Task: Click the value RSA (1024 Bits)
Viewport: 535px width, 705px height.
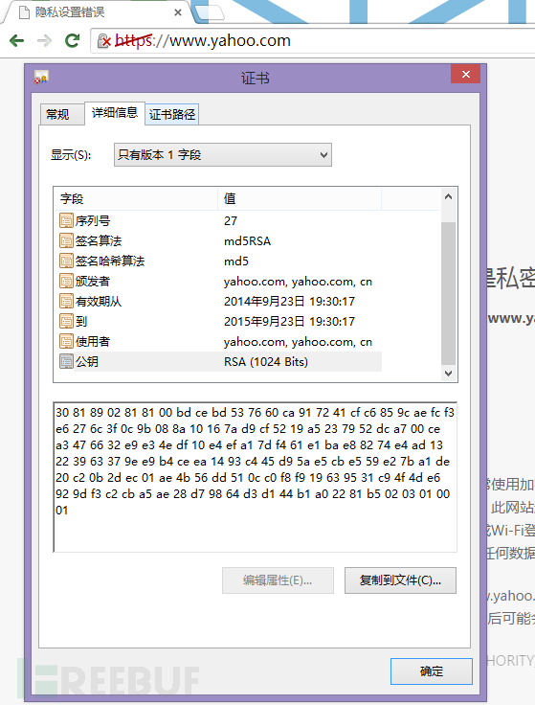Action: pos(266,361)
